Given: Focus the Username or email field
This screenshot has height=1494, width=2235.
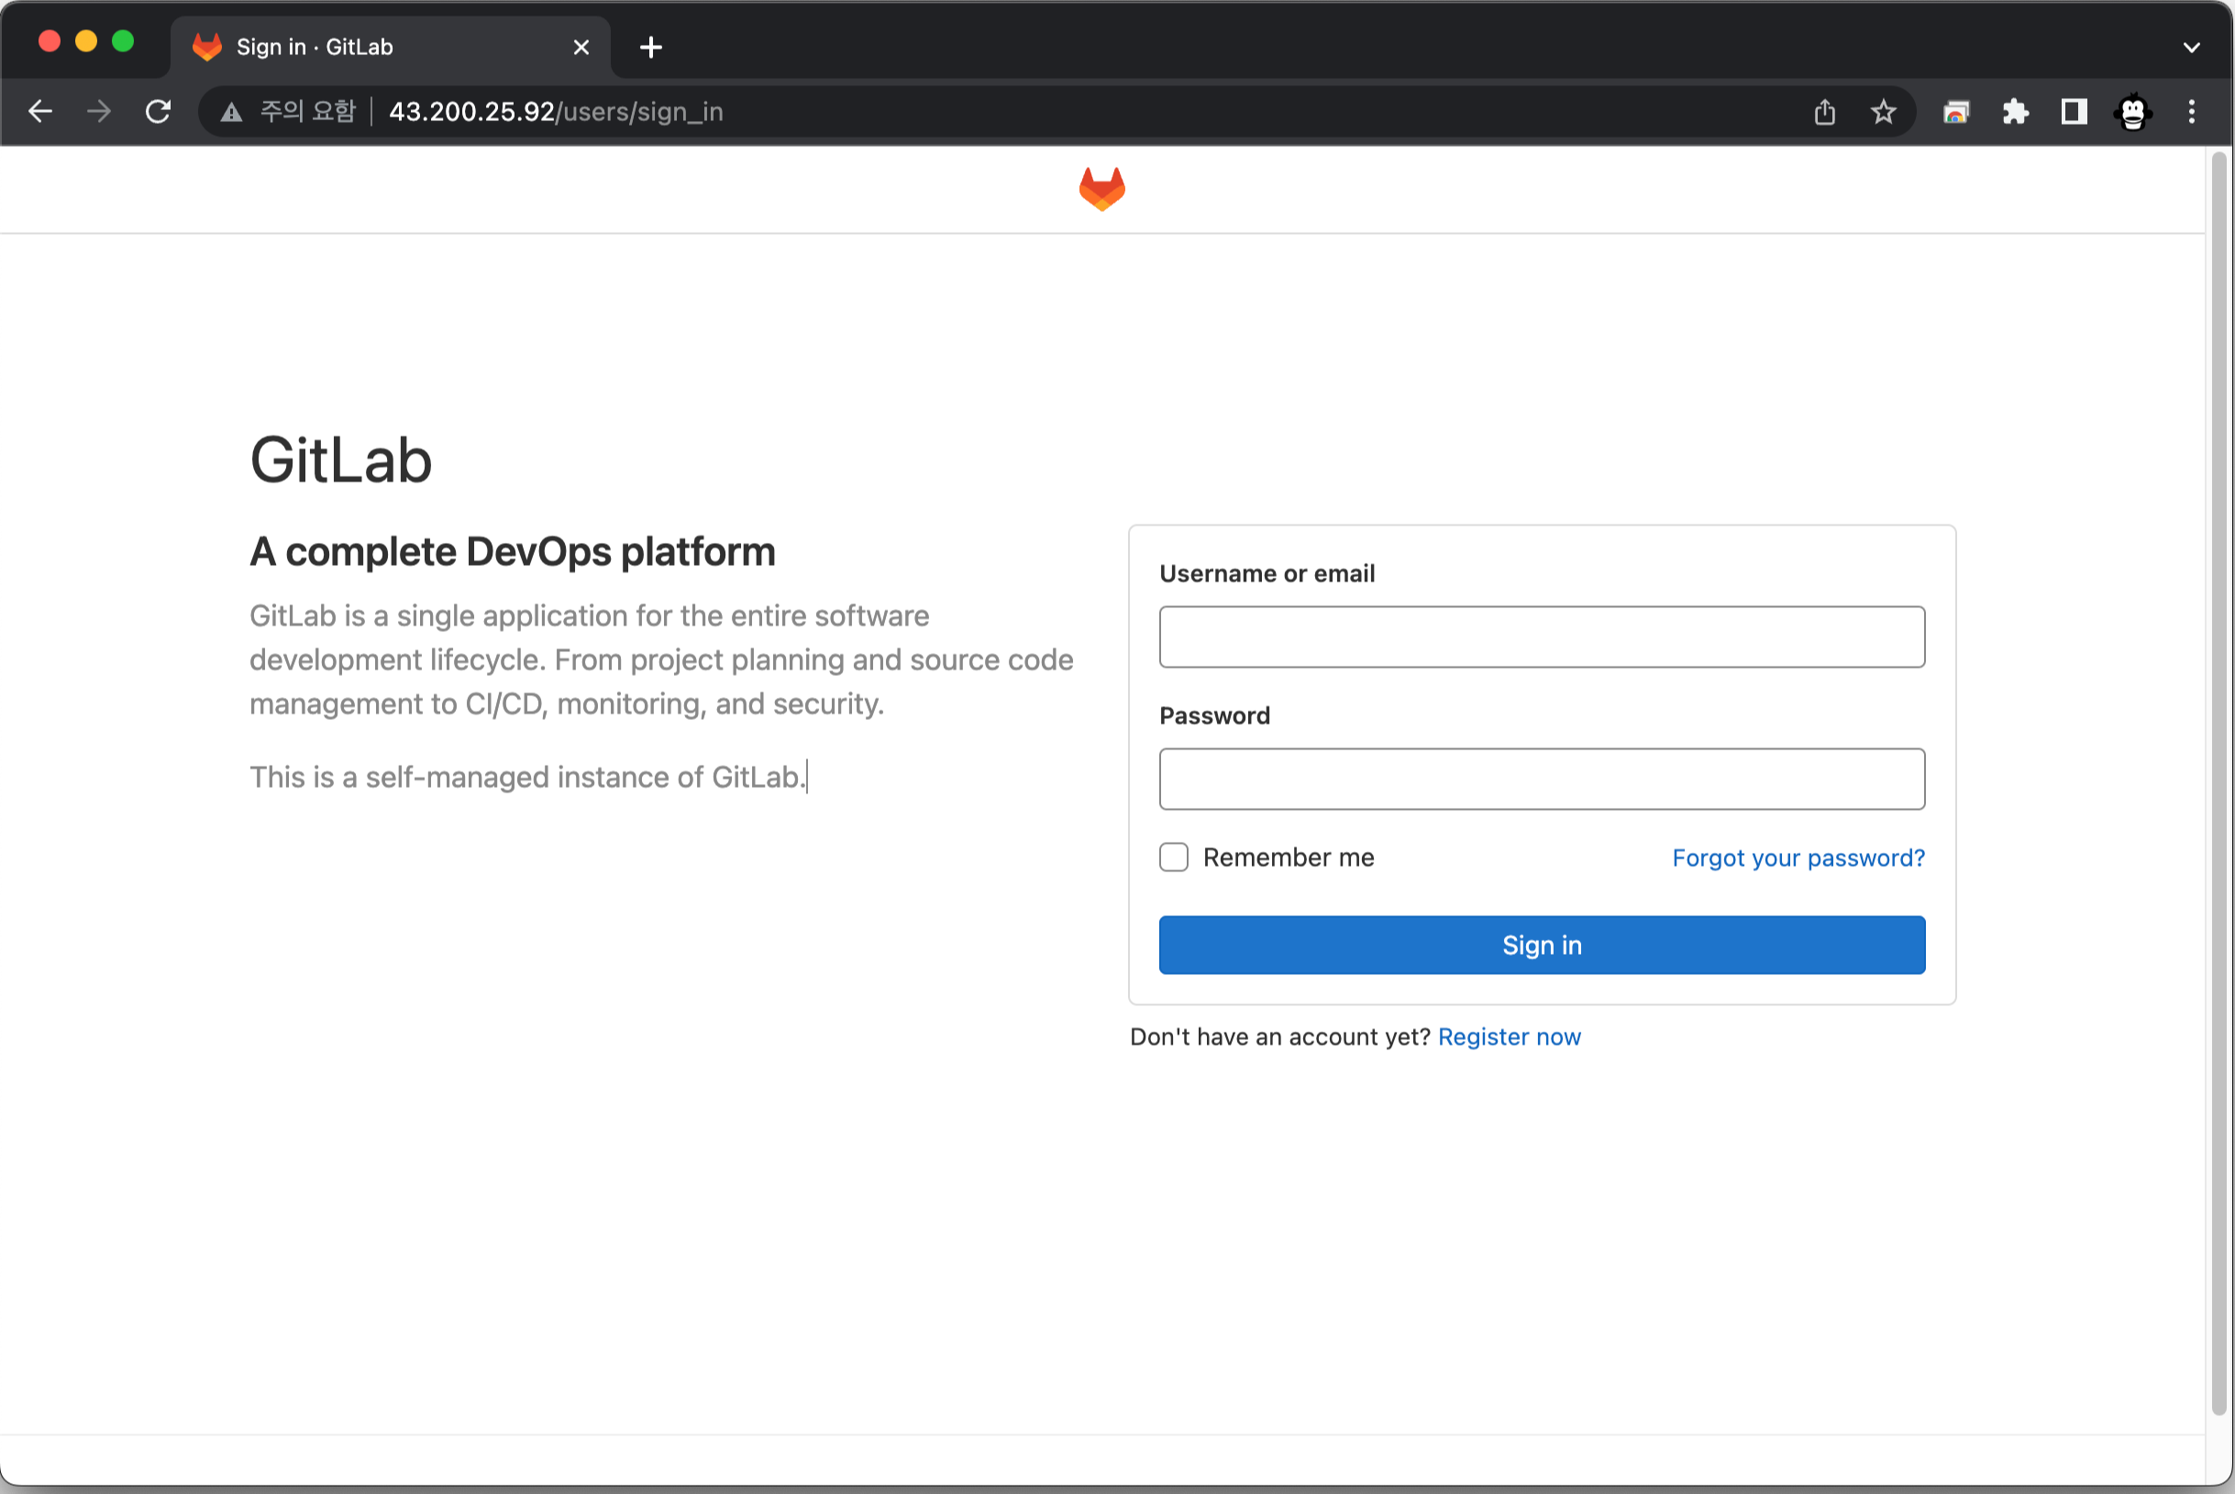Looking at the screenshot, I should click(1542, 636).
